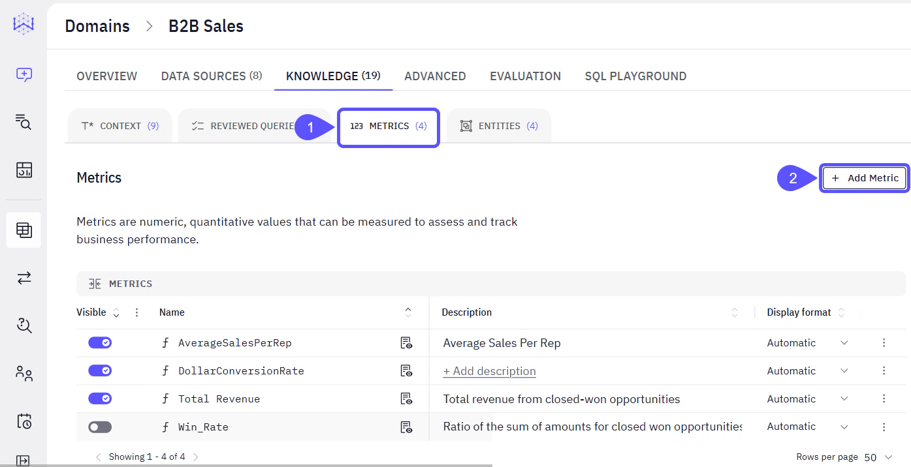Open the SQL PLAYGROUND tab
The image size is (911, 467).
(x=635, y=76)
